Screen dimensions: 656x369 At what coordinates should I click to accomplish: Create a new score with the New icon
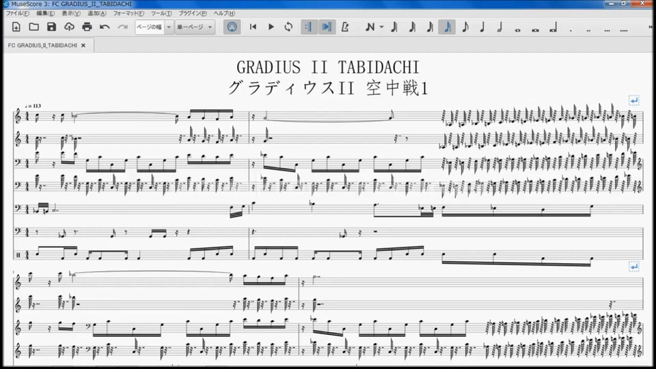16,27
